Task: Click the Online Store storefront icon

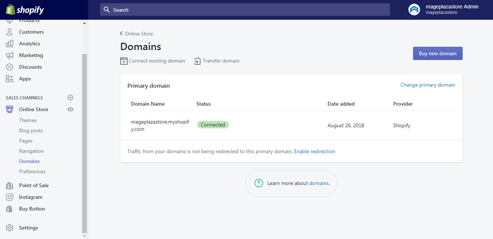Action: point(9,109)
